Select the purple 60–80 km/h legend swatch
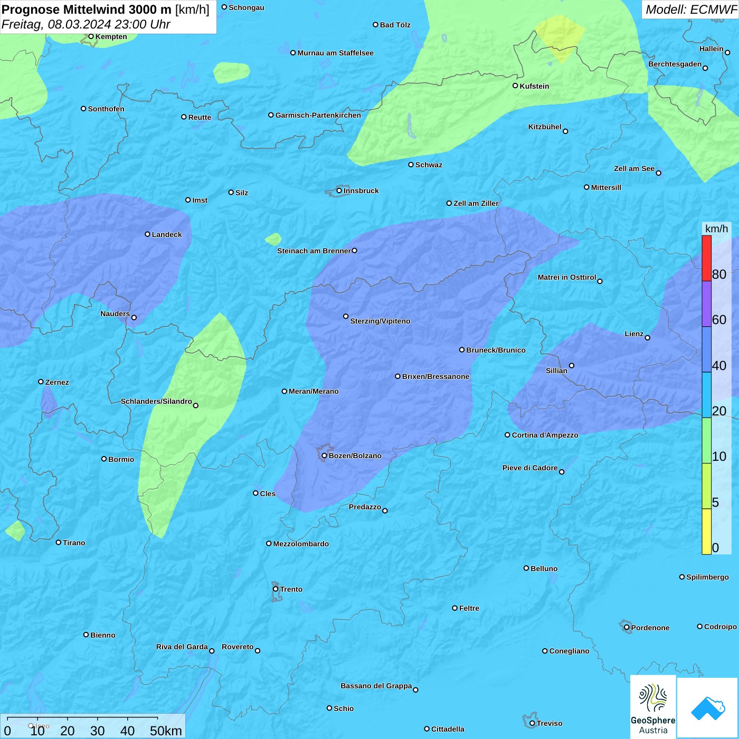739x739 pixels. point(706,304)
